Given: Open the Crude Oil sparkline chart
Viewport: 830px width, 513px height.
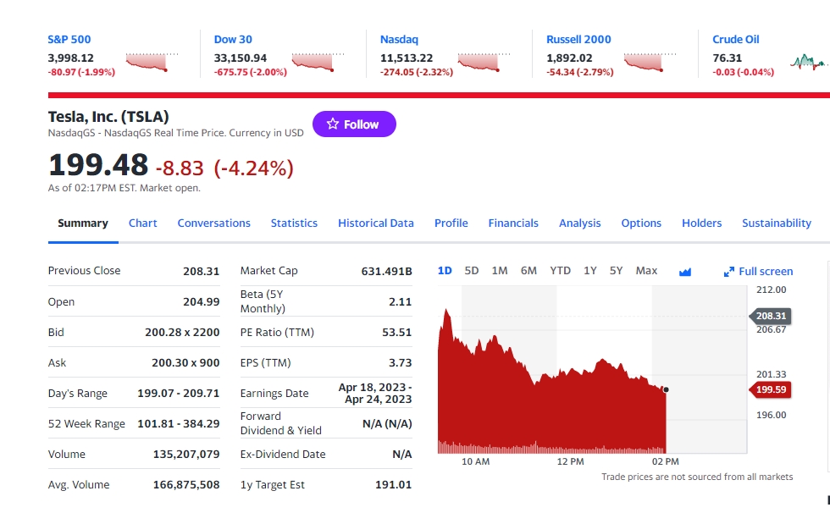Looking at the screenshot, I should pos(810,62).
